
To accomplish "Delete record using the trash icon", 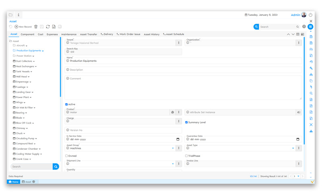I will (x=36, y=27).
